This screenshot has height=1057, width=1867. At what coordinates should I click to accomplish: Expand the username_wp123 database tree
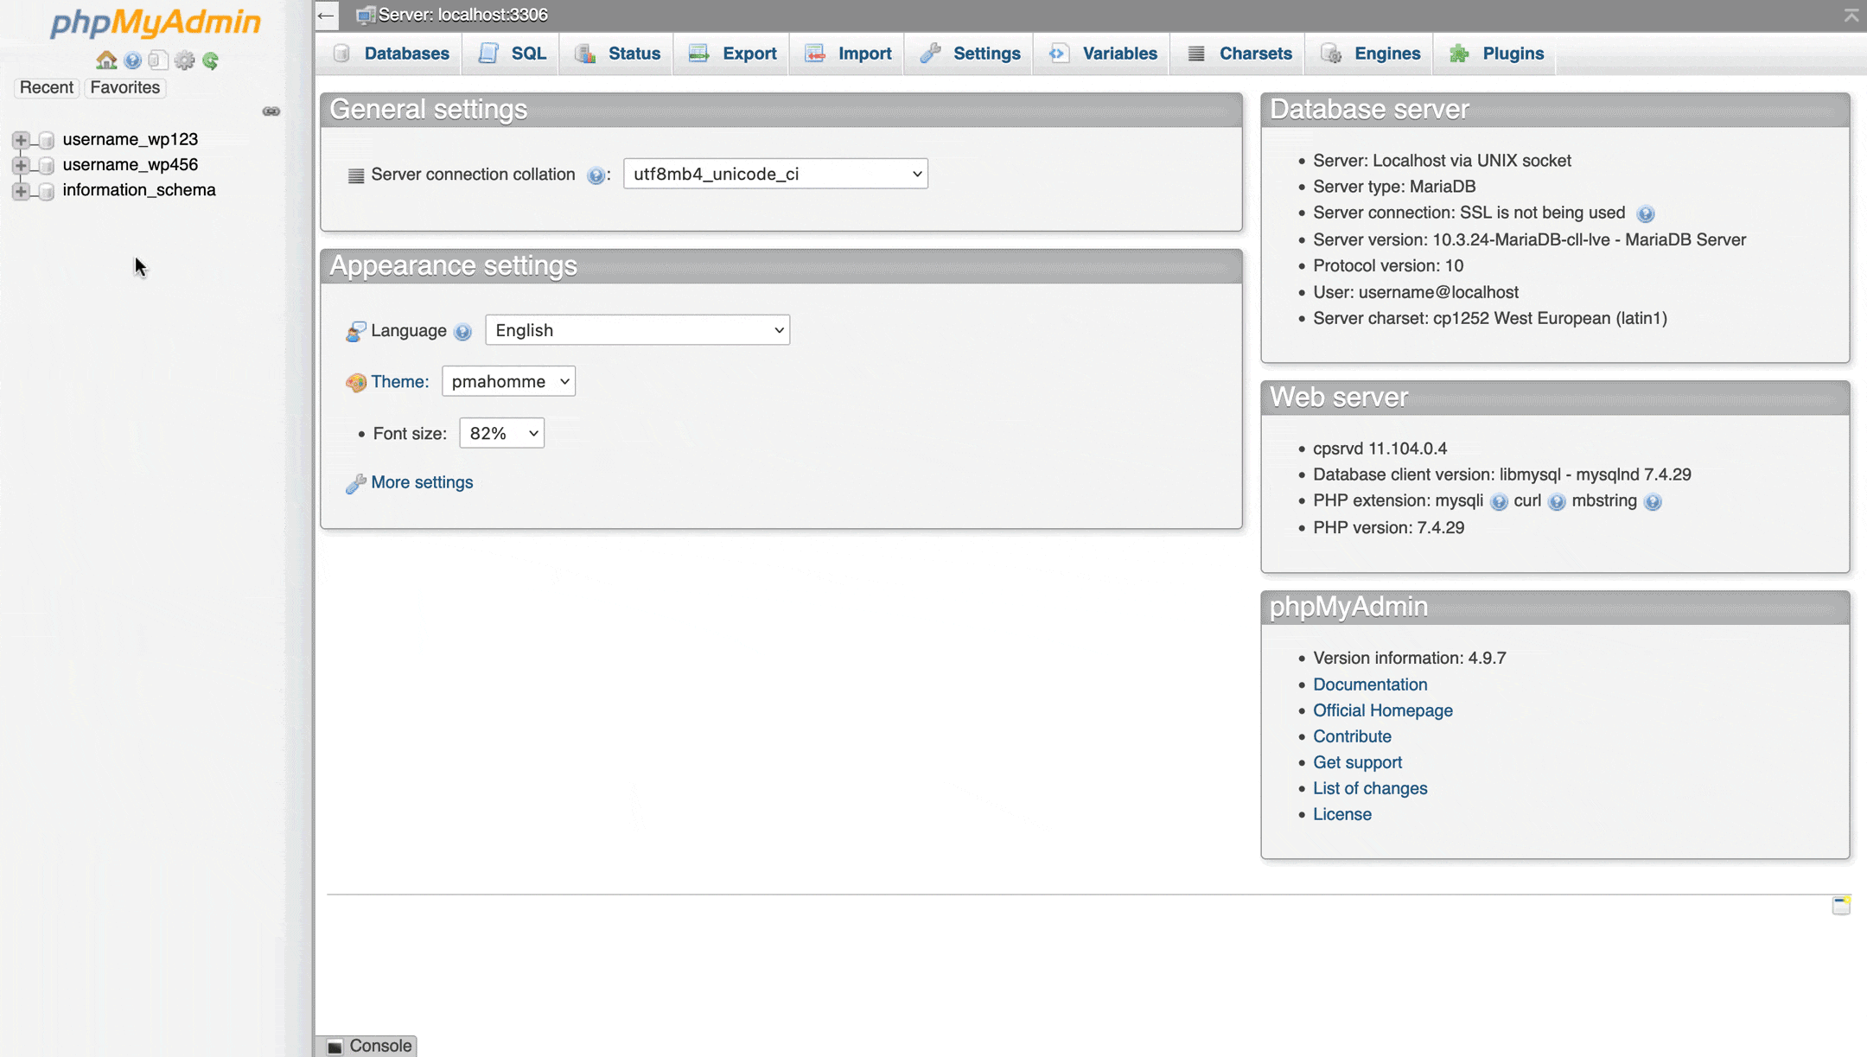(x=21, y=139)
